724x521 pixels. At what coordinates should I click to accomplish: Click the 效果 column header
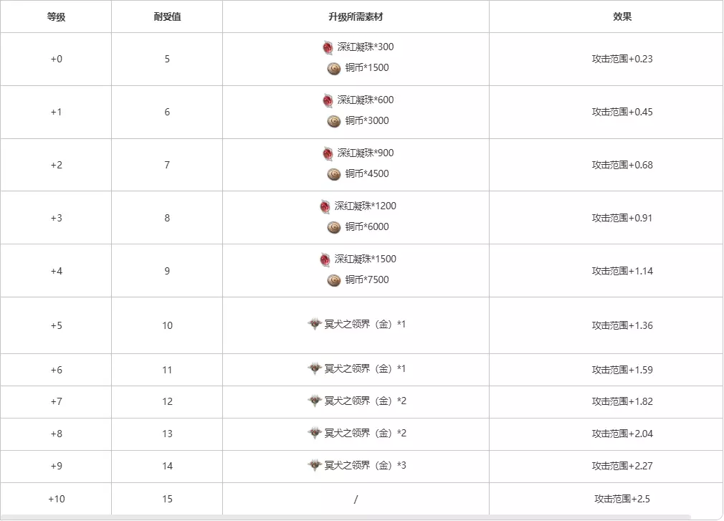coord(622,16)
